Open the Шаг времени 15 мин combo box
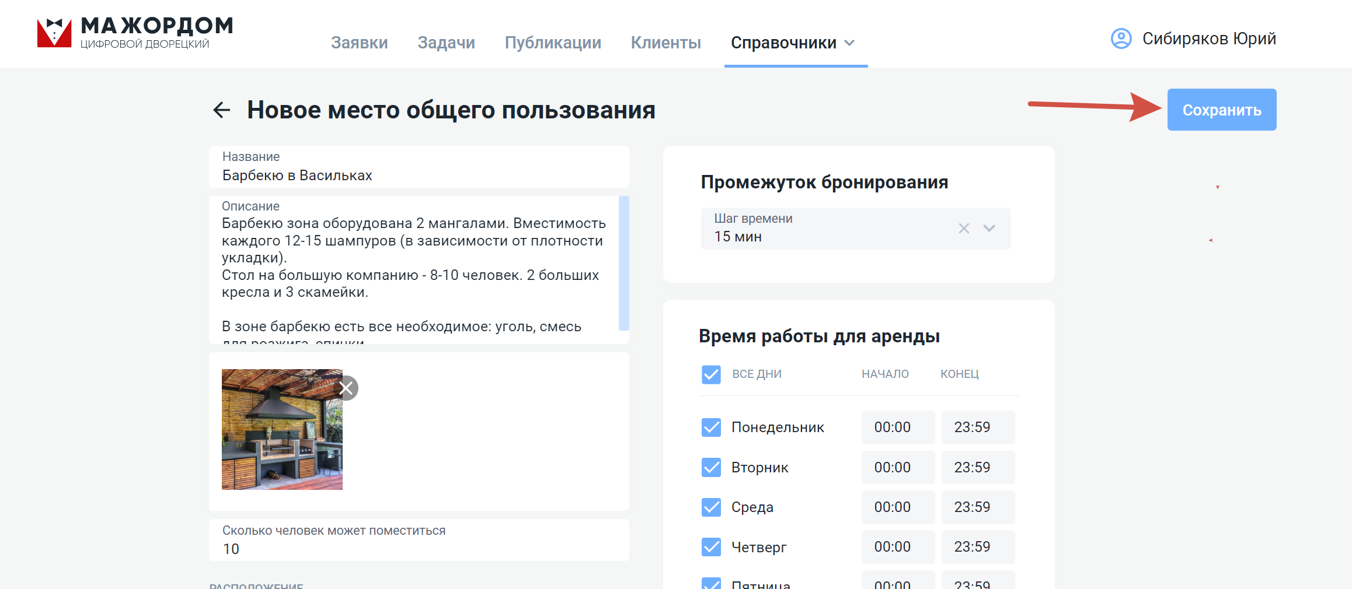 point(855,229)
